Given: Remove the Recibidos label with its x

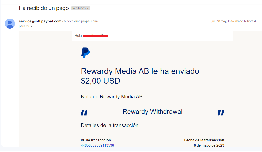Looking at the screenshot, I should (x=88, y=8).
